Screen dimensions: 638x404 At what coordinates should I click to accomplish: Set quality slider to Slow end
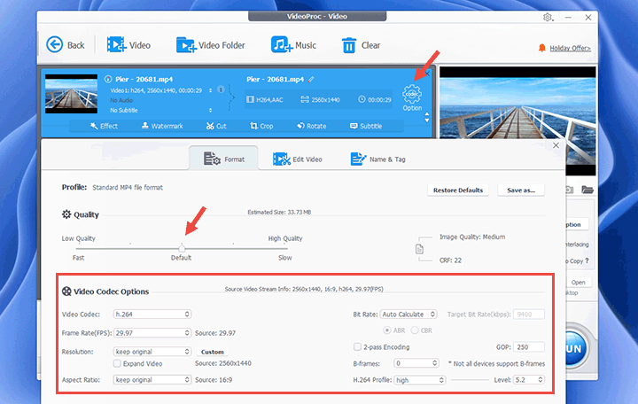[x=287, y=248]
